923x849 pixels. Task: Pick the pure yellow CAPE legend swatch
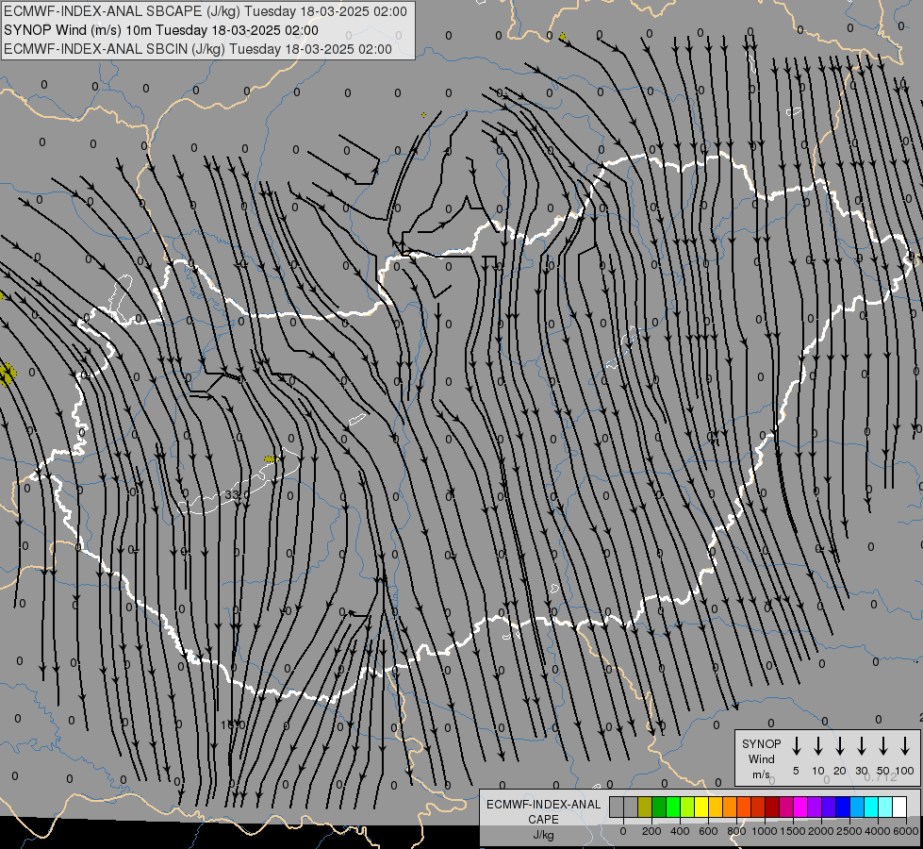pos(701,807)
